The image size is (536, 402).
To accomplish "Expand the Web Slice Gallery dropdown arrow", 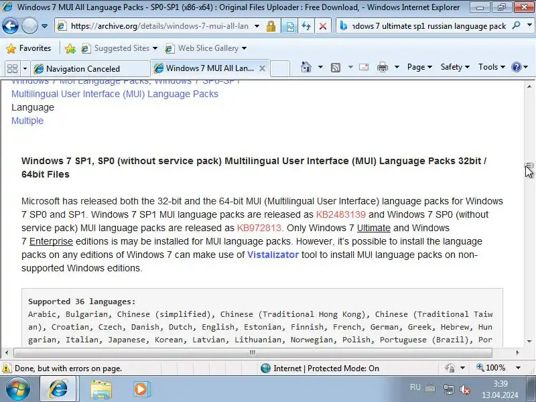I will click(244, 48).
